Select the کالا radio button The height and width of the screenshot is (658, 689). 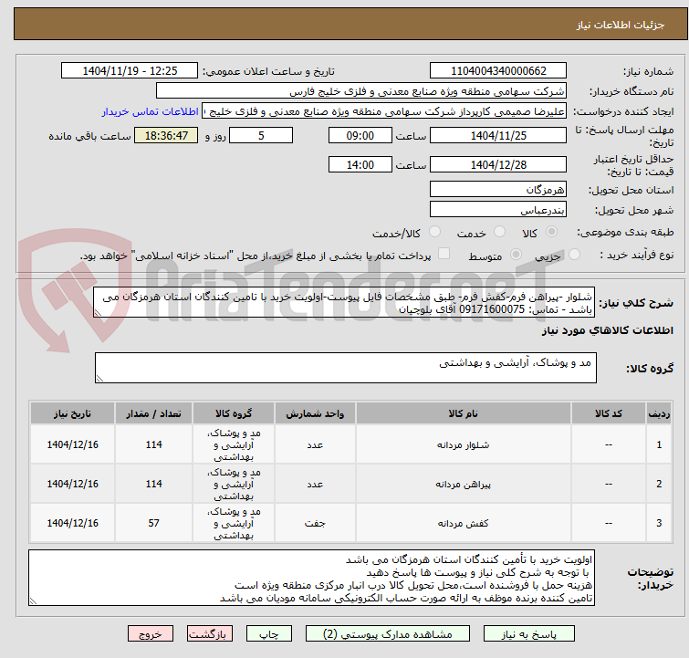point(551,232)
